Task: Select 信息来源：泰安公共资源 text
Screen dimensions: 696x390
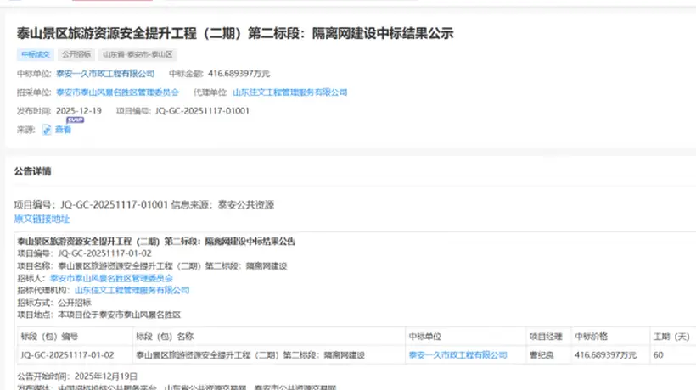Action: click(223, 205)
